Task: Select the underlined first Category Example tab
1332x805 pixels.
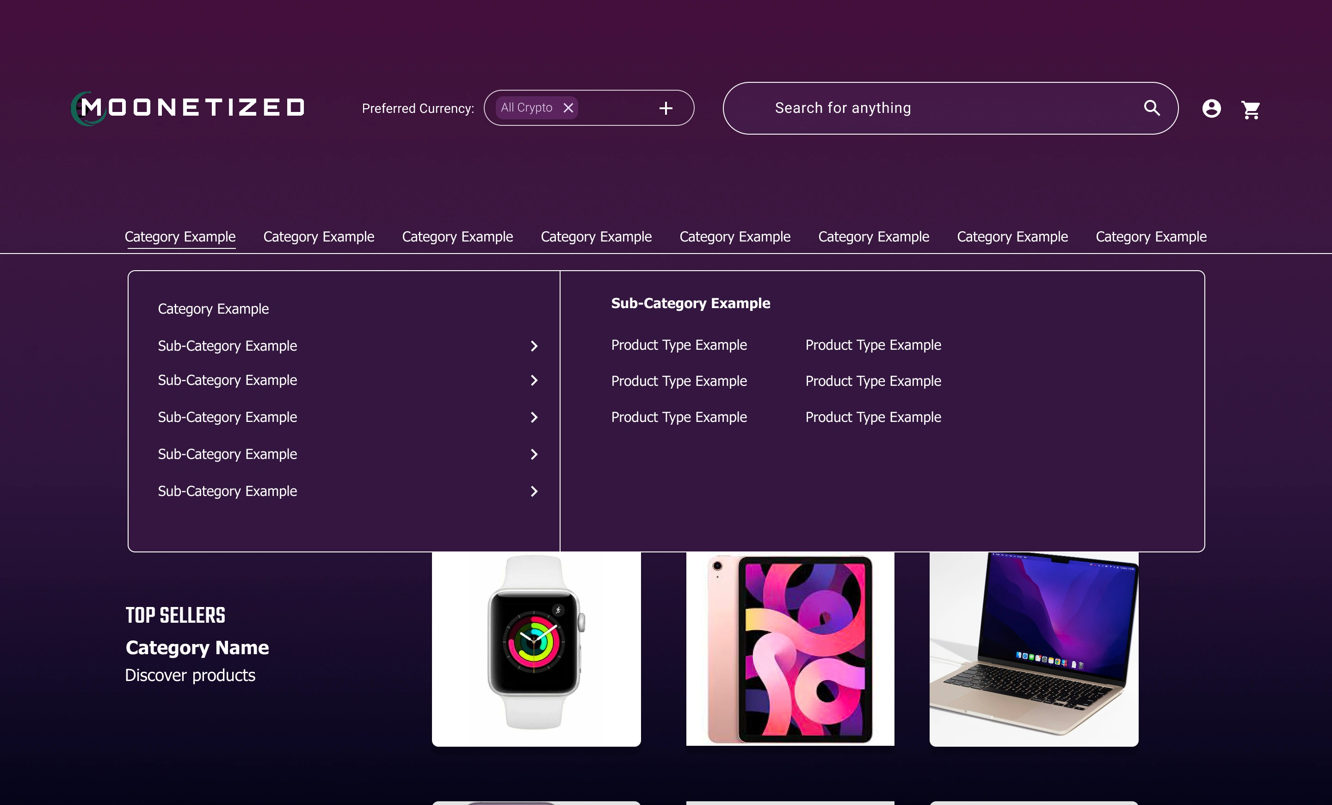Action: tap(180, 237)
